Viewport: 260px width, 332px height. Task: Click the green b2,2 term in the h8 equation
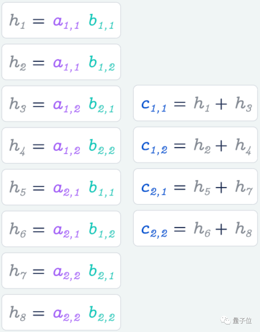point(102,314)
